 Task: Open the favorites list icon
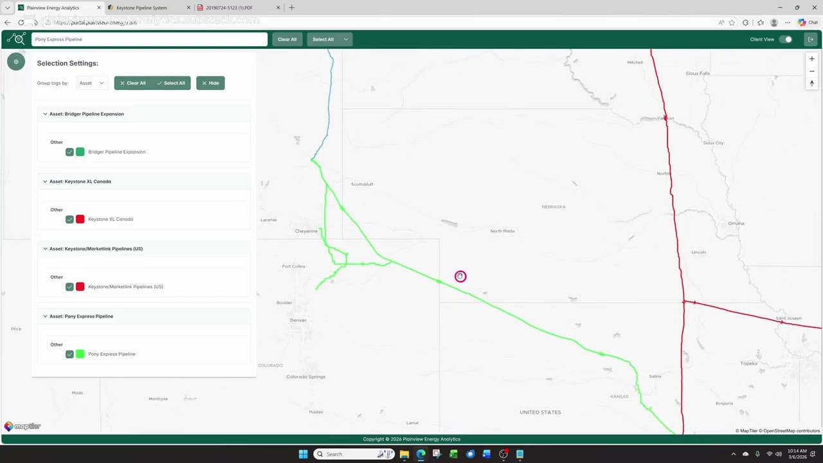760,23
